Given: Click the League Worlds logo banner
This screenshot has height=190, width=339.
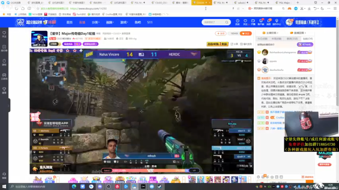Looking at the screenshot, I should coord(36,22).
